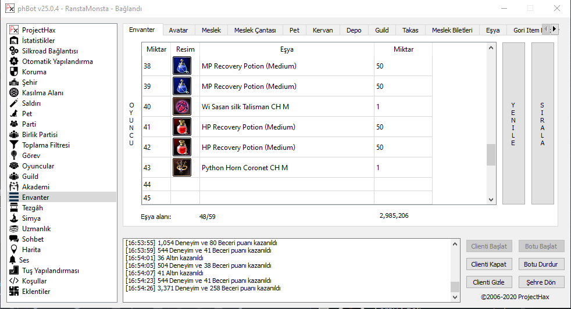
Task: Click the Python Horn Coronet item icon
Action: pyautogui.click(x=181, y=167)
